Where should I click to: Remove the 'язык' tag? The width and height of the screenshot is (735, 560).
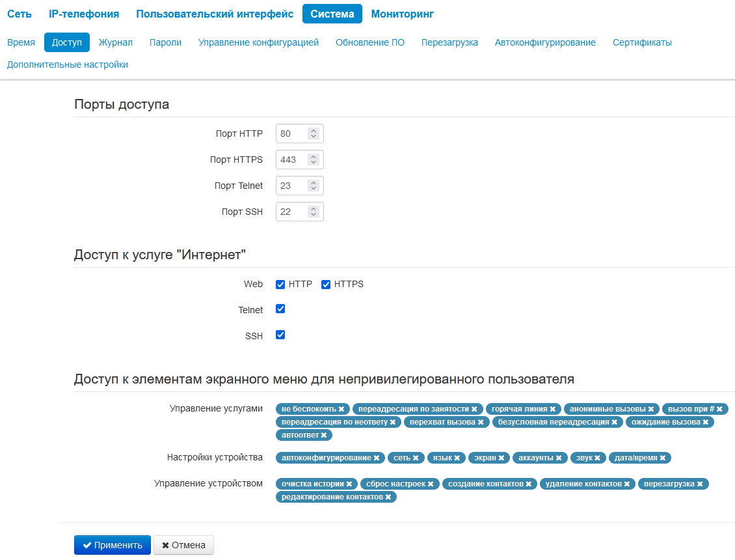point(457,458)
